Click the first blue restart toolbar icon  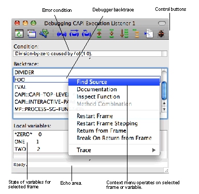(x=62, y=34)
